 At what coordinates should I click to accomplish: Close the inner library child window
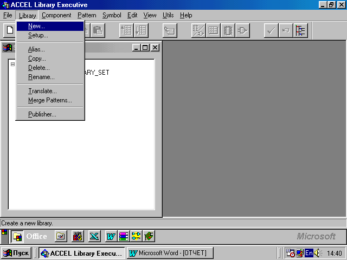[155, 48]
